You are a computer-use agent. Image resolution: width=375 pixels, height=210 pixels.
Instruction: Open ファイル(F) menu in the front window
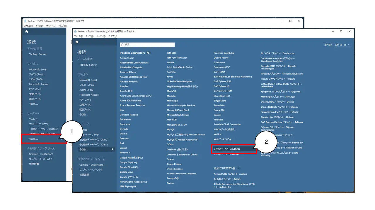click(79, 36)
